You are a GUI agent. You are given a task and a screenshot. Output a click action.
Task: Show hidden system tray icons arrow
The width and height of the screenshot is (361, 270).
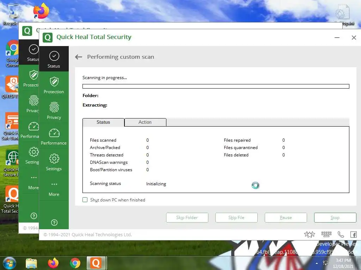[317, 263]
